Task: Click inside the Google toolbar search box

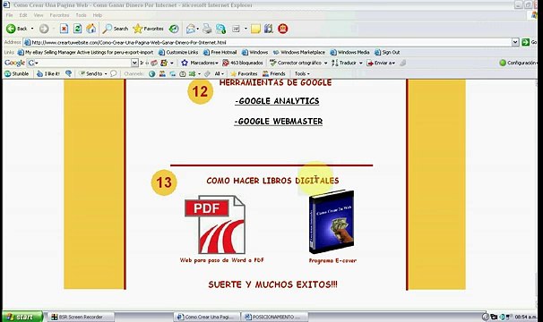Action: point(82,63)
